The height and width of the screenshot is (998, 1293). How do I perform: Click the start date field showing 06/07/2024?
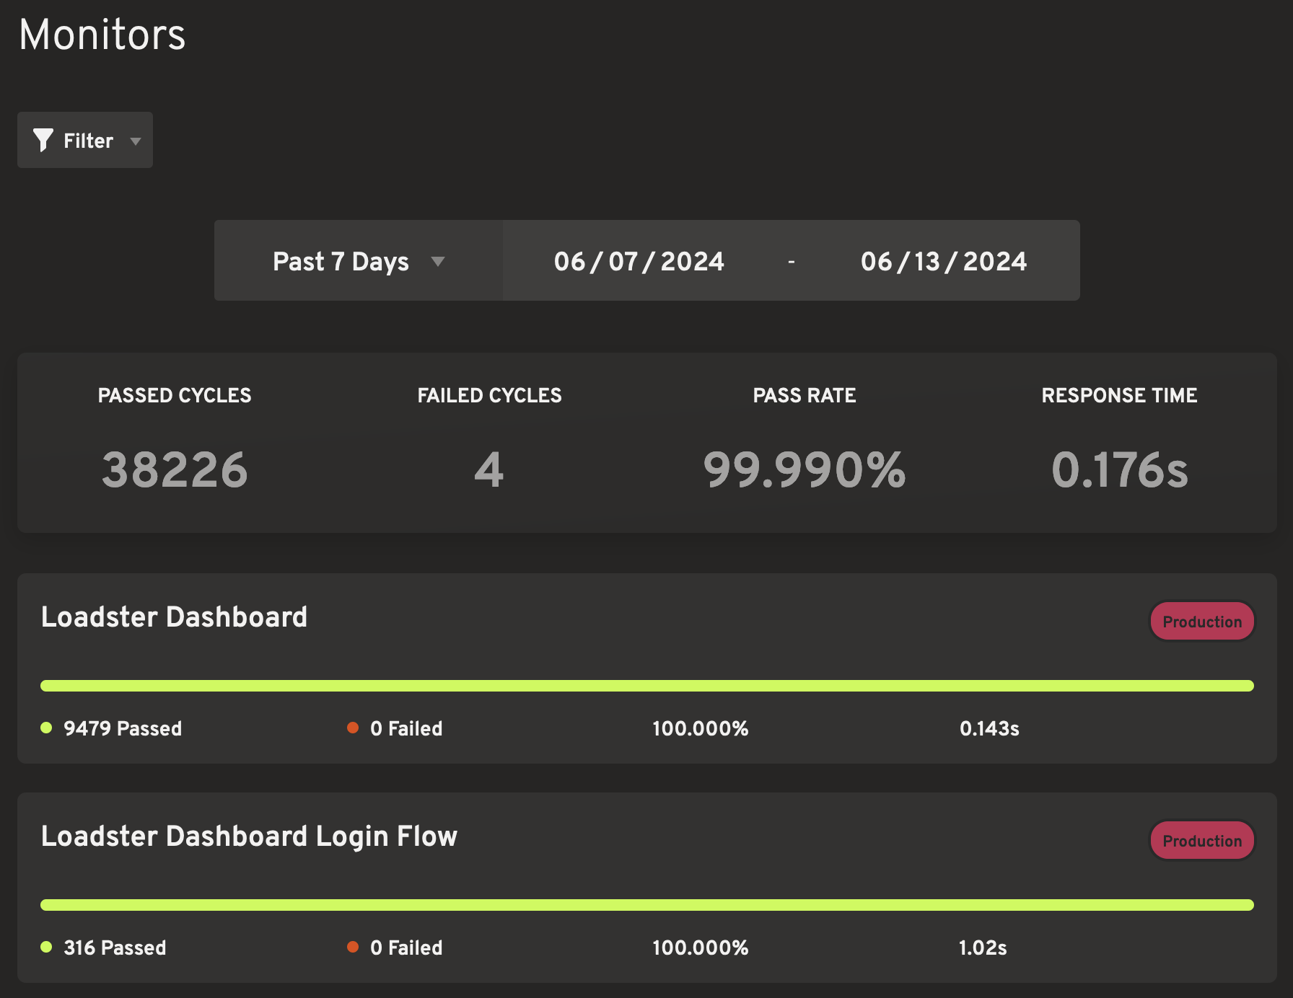click(x=638, y=261)
